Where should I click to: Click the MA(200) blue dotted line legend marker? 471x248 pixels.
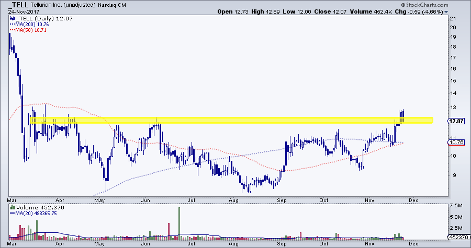(12, 24)
